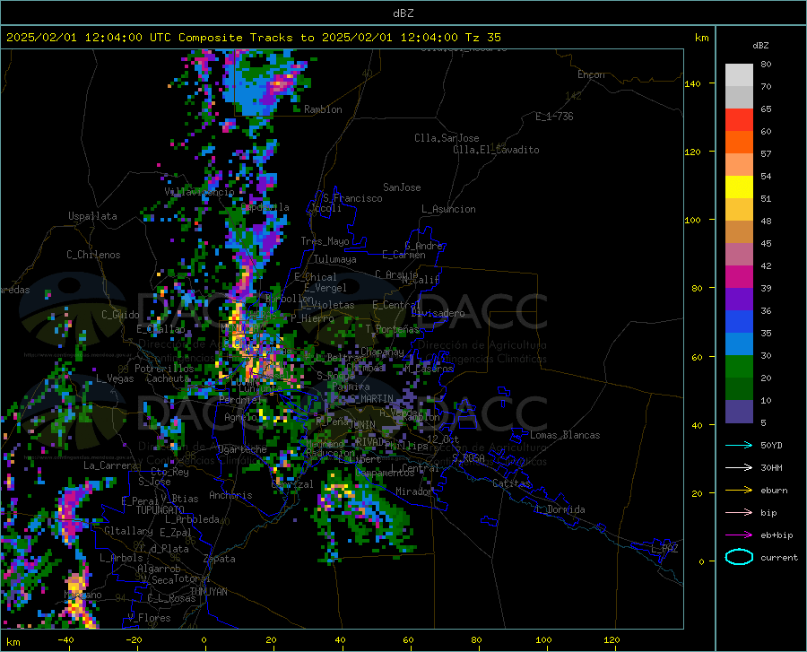The image size is (807, 652).
Task: Click the cyan 50YD arrow legend icon
Action: pyautogui.click(x=739, y=445)
